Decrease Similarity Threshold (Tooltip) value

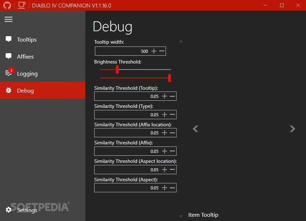coord(172,96)
